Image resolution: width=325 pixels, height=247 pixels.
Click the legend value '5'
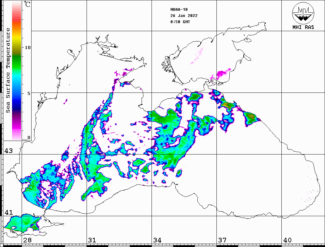click(x=29, y=93)
